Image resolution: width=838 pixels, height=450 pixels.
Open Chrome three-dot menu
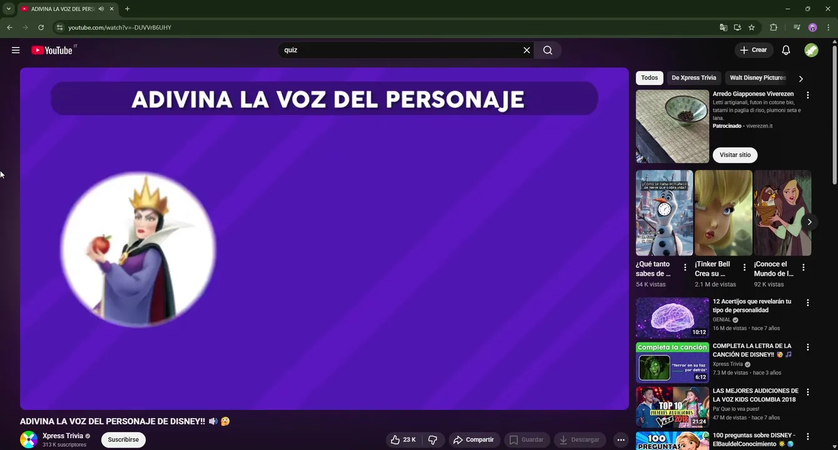[x=829, y=27]
